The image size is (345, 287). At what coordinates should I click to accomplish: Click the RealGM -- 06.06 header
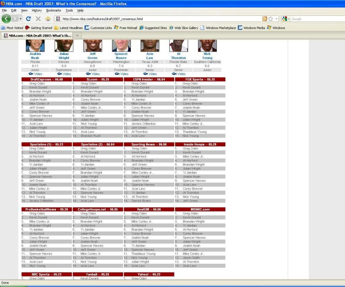point(149,209)
